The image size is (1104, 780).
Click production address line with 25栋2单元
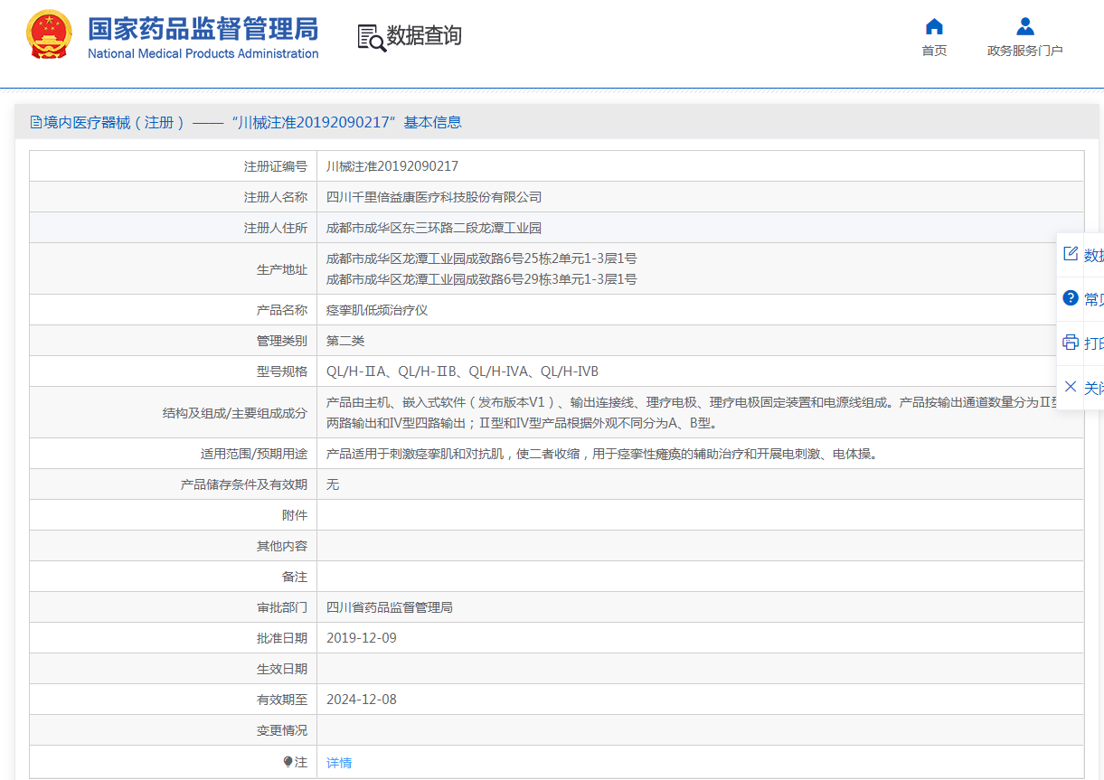pyautogui.click(x=481, y=258)
